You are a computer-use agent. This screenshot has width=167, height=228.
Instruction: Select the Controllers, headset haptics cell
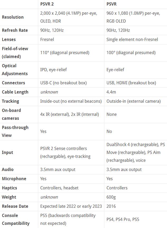[x=59, y=188]
